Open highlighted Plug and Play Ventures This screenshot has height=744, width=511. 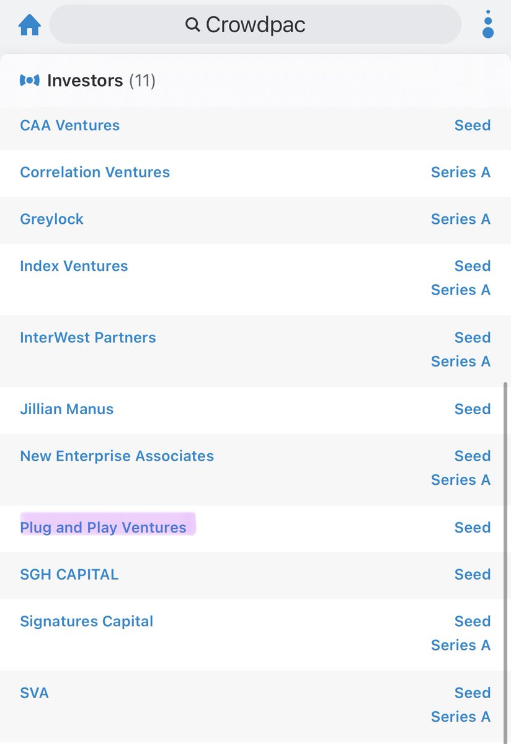click(x=103, y=528)
